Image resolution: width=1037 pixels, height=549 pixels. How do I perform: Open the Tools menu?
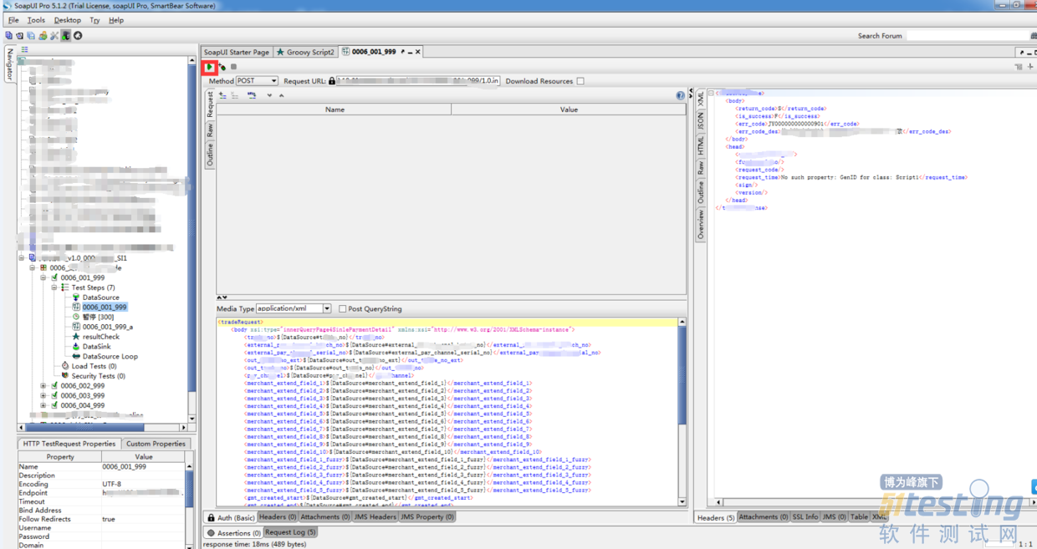tap(36, 20)
